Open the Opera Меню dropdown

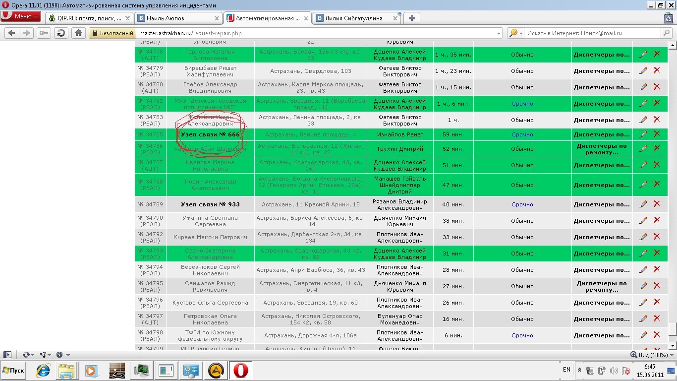click(20, 16)
